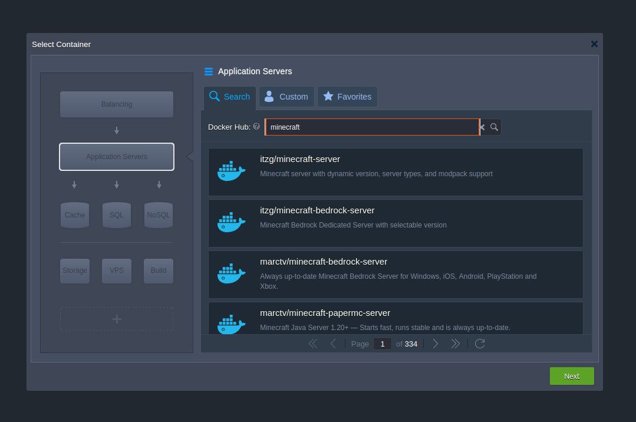Go to the next results page
The image size is (636, 422).
coord(435,344)
